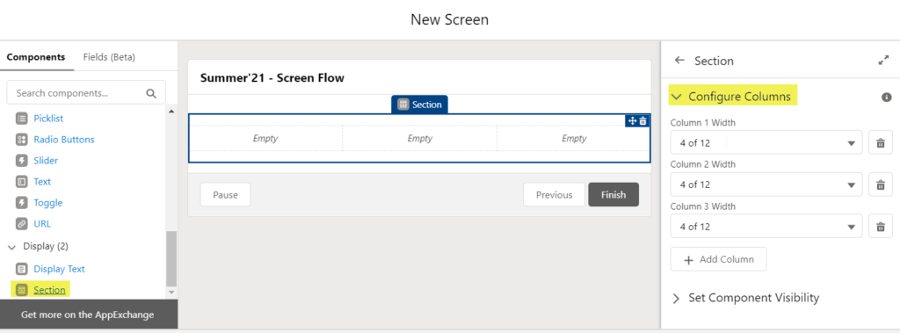Click the New Screen title text
This screenshot has height=333, width=900.
(x=449, y=19)
